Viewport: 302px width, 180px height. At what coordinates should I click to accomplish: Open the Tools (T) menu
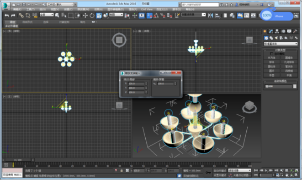point(30,9)
